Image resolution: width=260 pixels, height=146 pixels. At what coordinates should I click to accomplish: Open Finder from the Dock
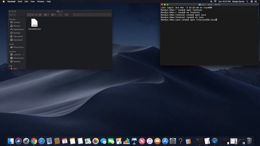(x=11, y=141)
